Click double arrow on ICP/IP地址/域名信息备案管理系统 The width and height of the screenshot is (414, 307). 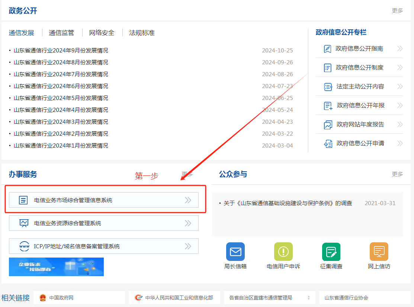click(x=188, y=246)
